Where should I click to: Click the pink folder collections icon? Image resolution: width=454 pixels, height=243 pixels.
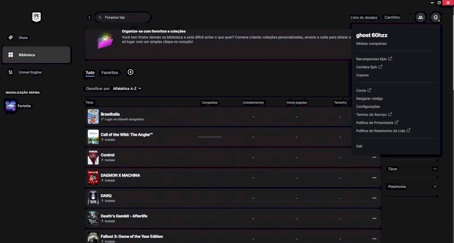pos(105,41)
